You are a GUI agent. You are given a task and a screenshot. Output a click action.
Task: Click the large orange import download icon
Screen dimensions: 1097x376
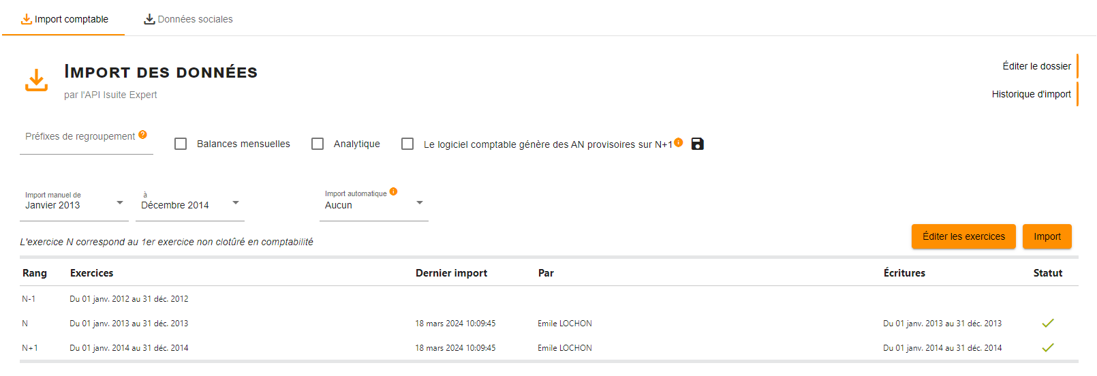click(x=36, y=80)
